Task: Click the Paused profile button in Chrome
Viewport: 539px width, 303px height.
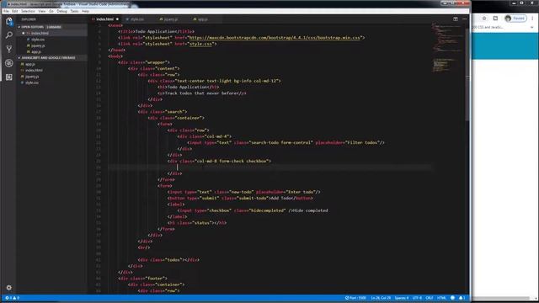Action: click(x=515, y=19)
